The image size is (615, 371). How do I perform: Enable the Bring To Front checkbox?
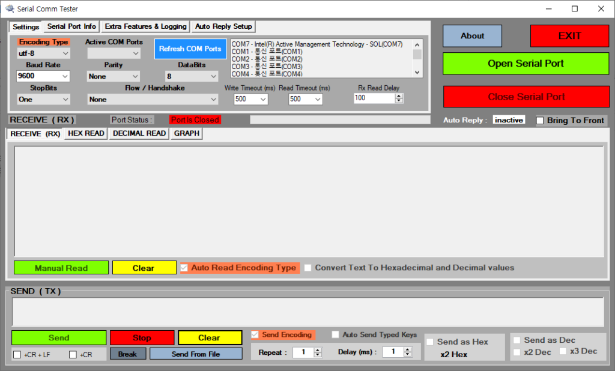(x=539, y=120)
